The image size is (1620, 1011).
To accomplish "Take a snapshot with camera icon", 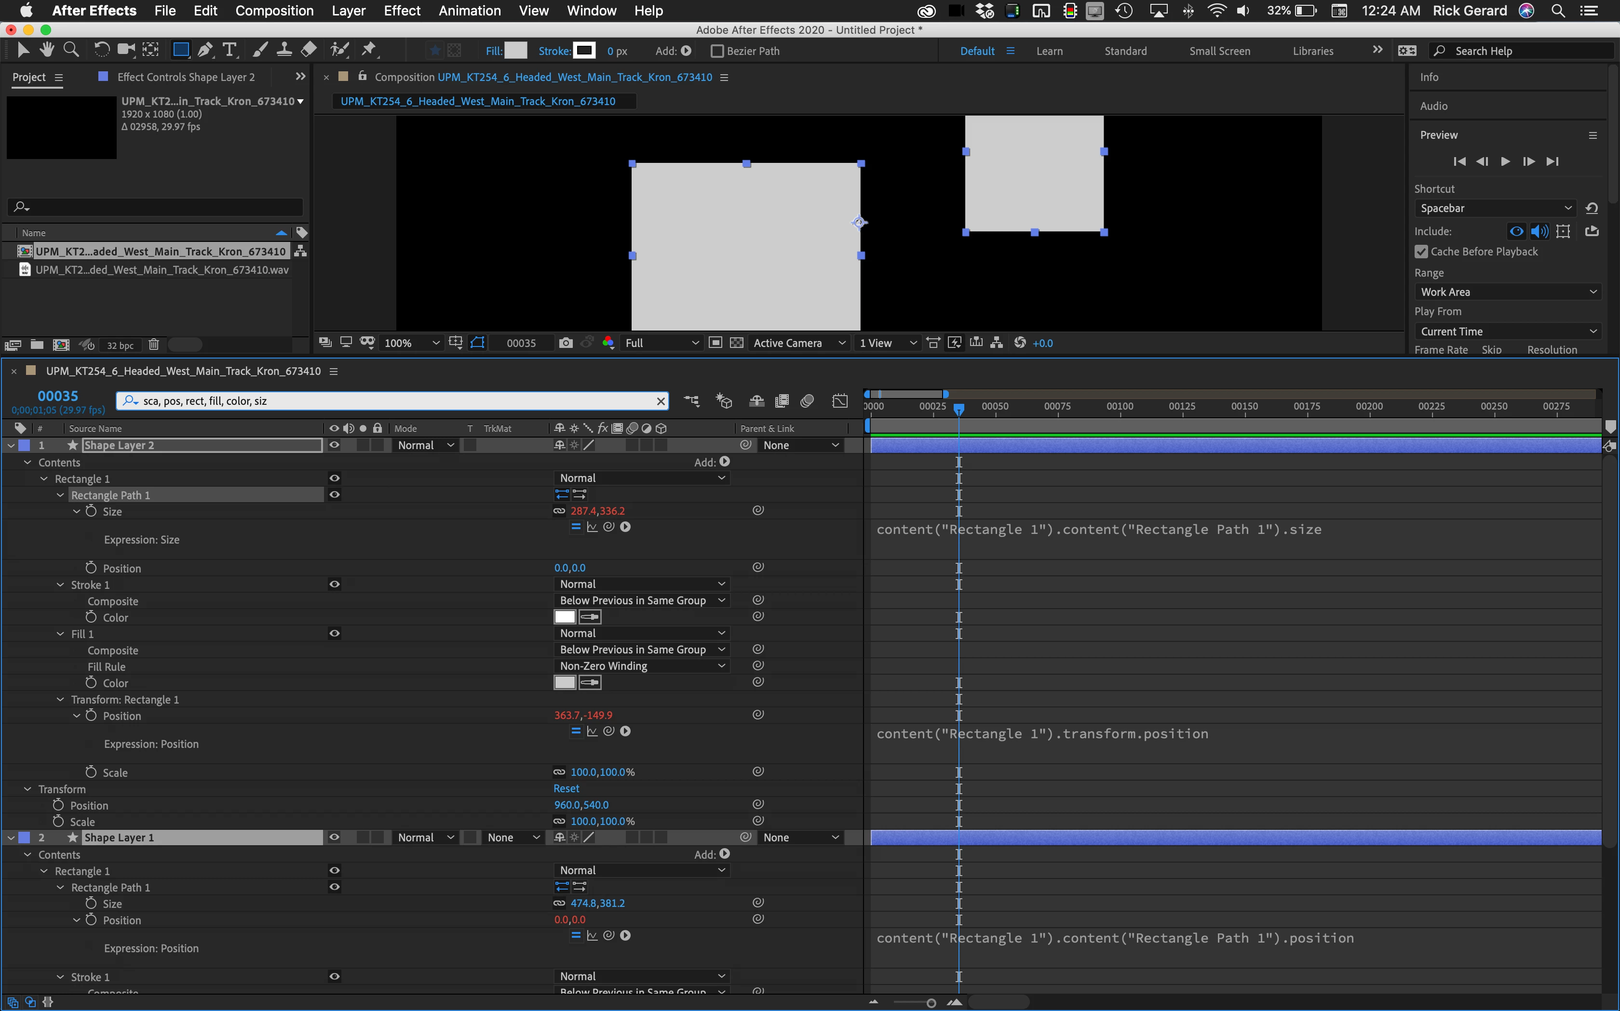I will (566, 343).
